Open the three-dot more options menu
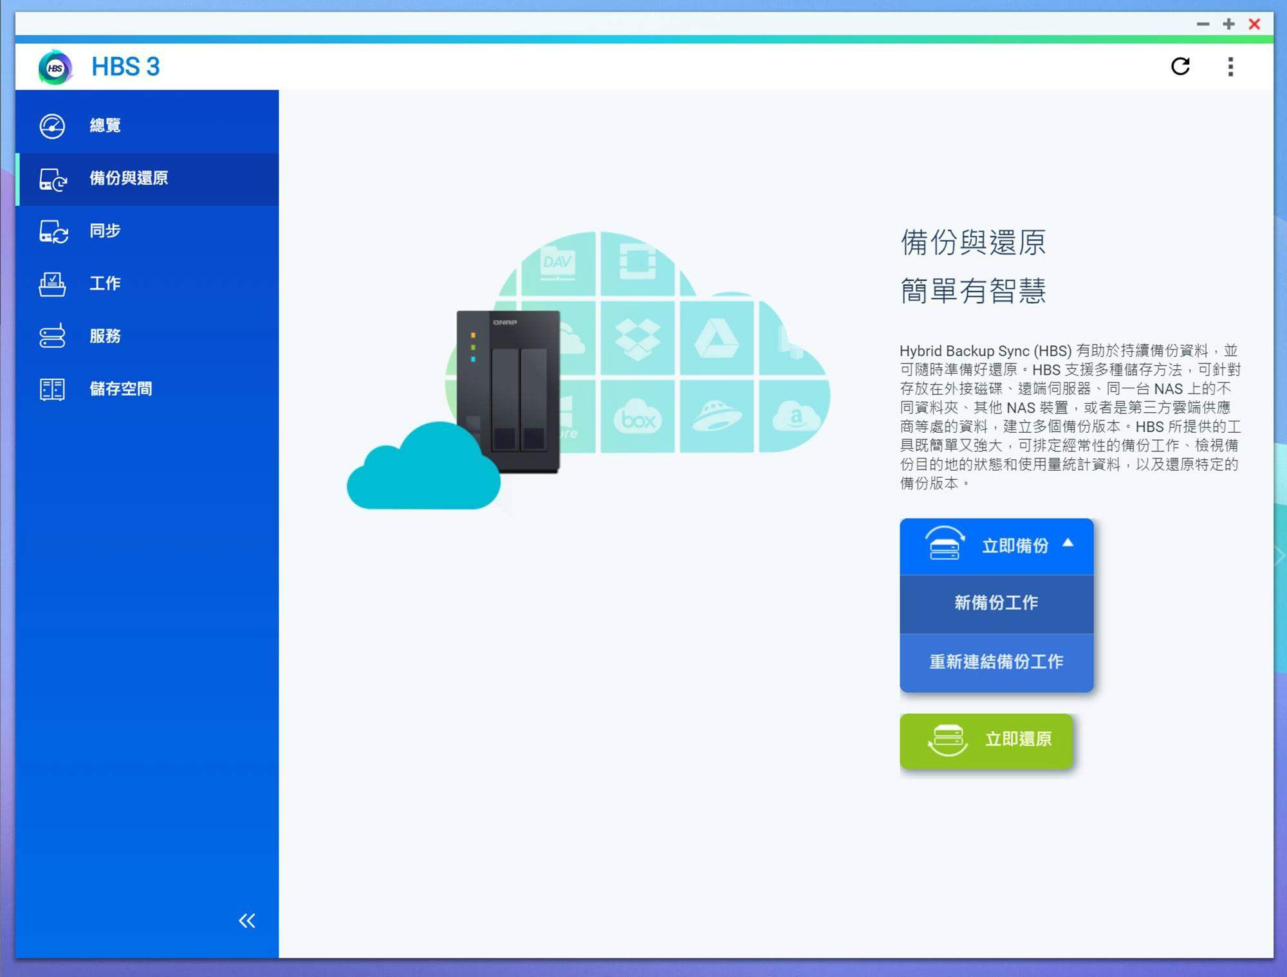Viewport: 1287px width, 977px height. click(x=1230, y=66)
